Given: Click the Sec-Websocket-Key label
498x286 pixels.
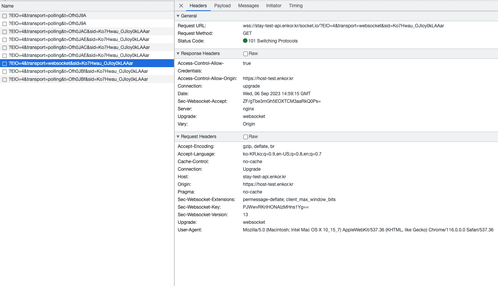Looking at the screenshot, I should [x=199, y=207].
